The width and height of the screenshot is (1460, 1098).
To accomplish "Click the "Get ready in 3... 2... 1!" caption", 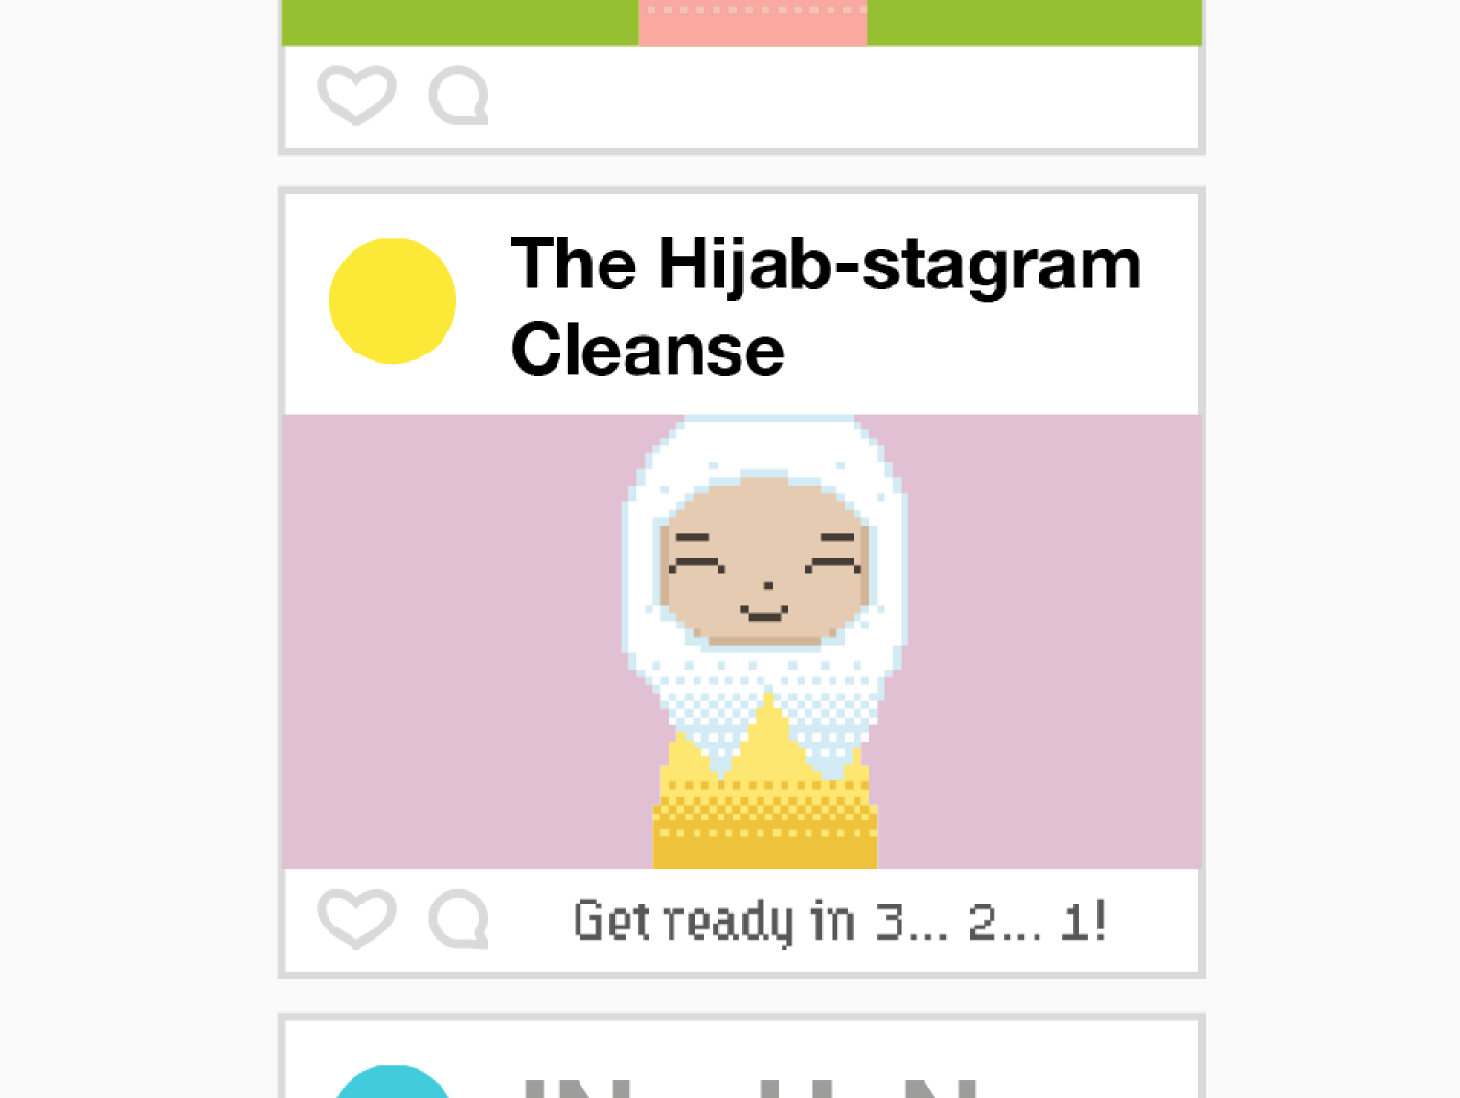I will click(841, 921).
